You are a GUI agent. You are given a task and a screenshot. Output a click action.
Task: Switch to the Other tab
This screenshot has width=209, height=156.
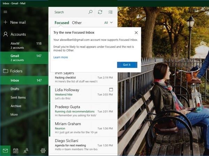[x=77, y=23]
